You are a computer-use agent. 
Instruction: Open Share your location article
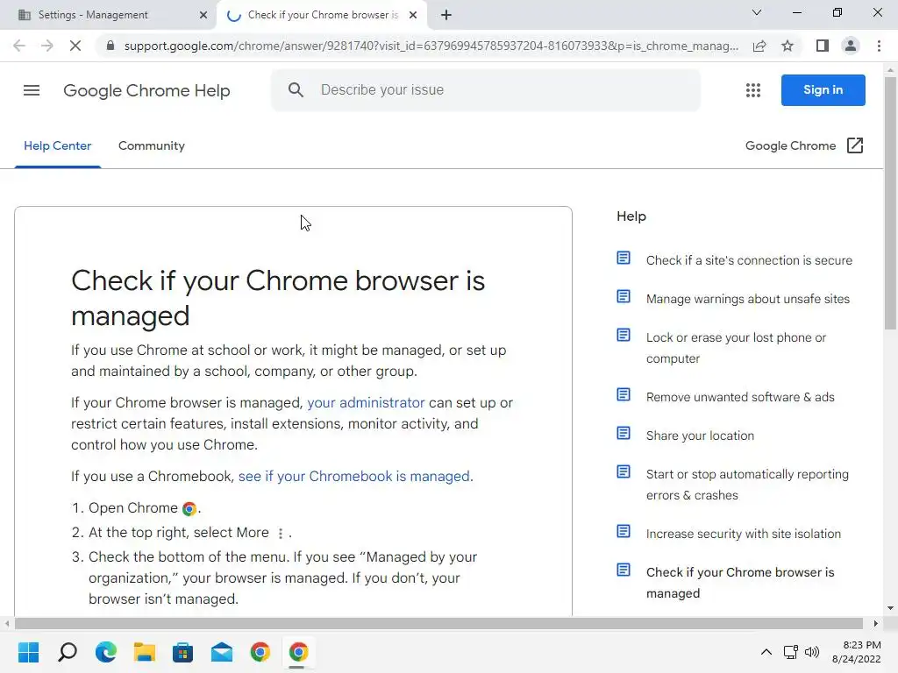(700, 436)
